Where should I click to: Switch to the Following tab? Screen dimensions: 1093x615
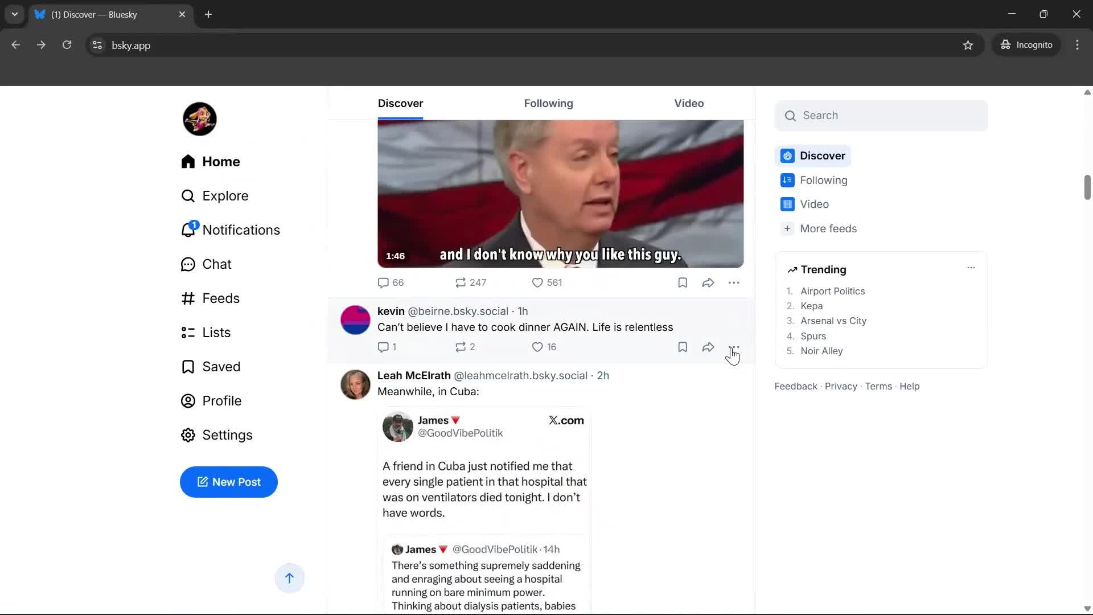tap(548, 103)
